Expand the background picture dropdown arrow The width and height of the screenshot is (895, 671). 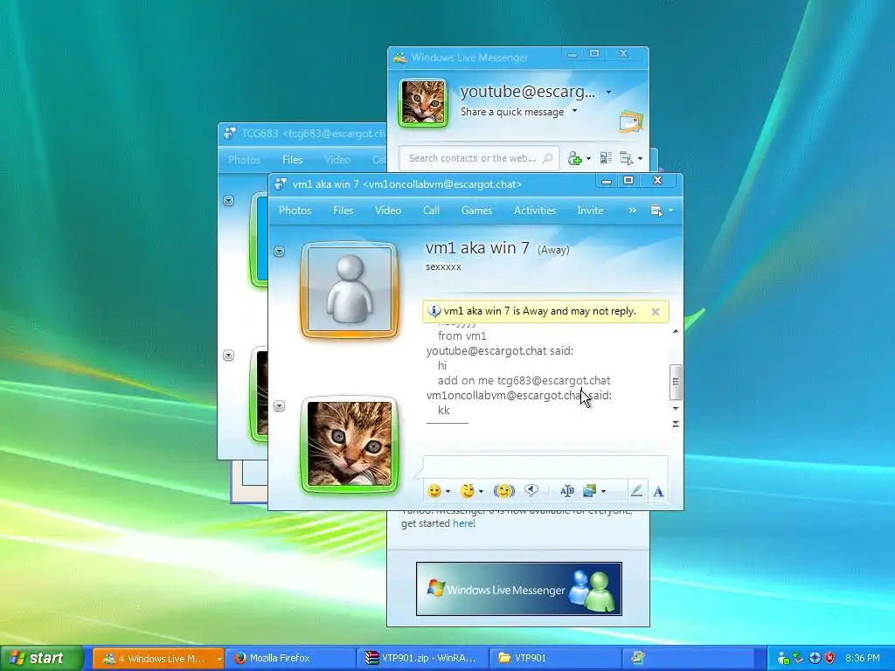coord(603,491)
